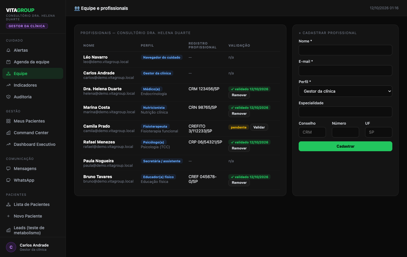This screenshot has width=407, height=257.
Task: Navigate to Command Center
Action: [x=33, y=133]
